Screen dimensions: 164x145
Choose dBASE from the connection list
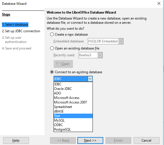[73, 111]
